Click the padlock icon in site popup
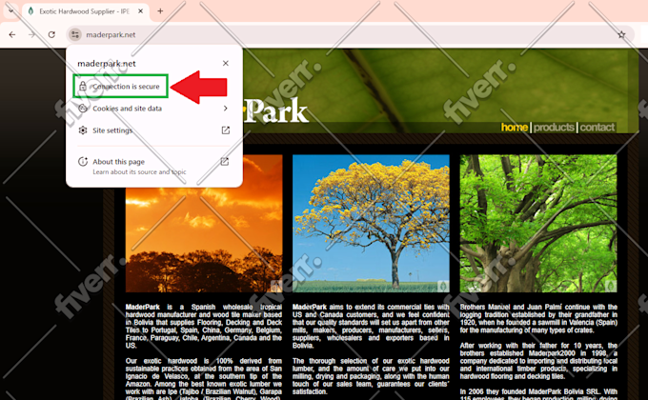This screenshot has height=400, width=648. coord(83,87)
